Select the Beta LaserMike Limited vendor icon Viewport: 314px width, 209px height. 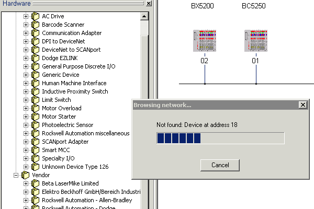pos(35,183)
